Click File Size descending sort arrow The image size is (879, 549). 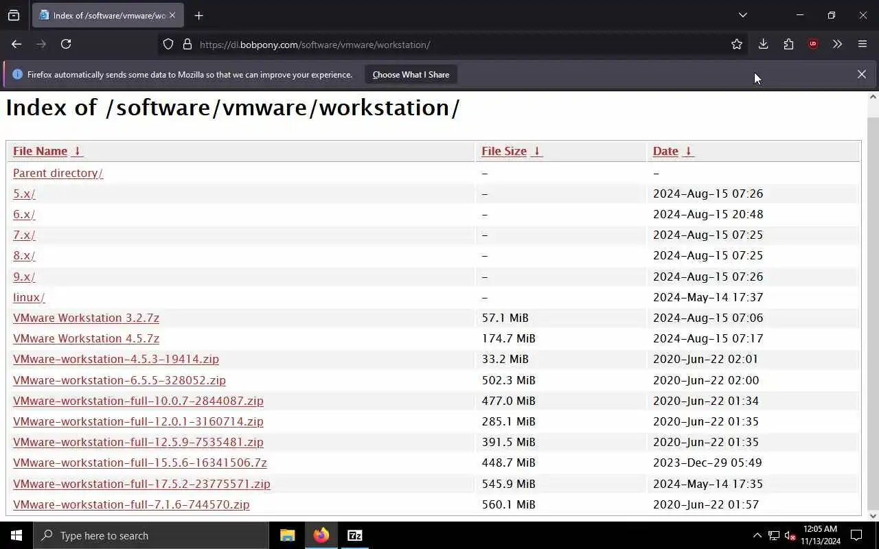(x=537, y=151)
